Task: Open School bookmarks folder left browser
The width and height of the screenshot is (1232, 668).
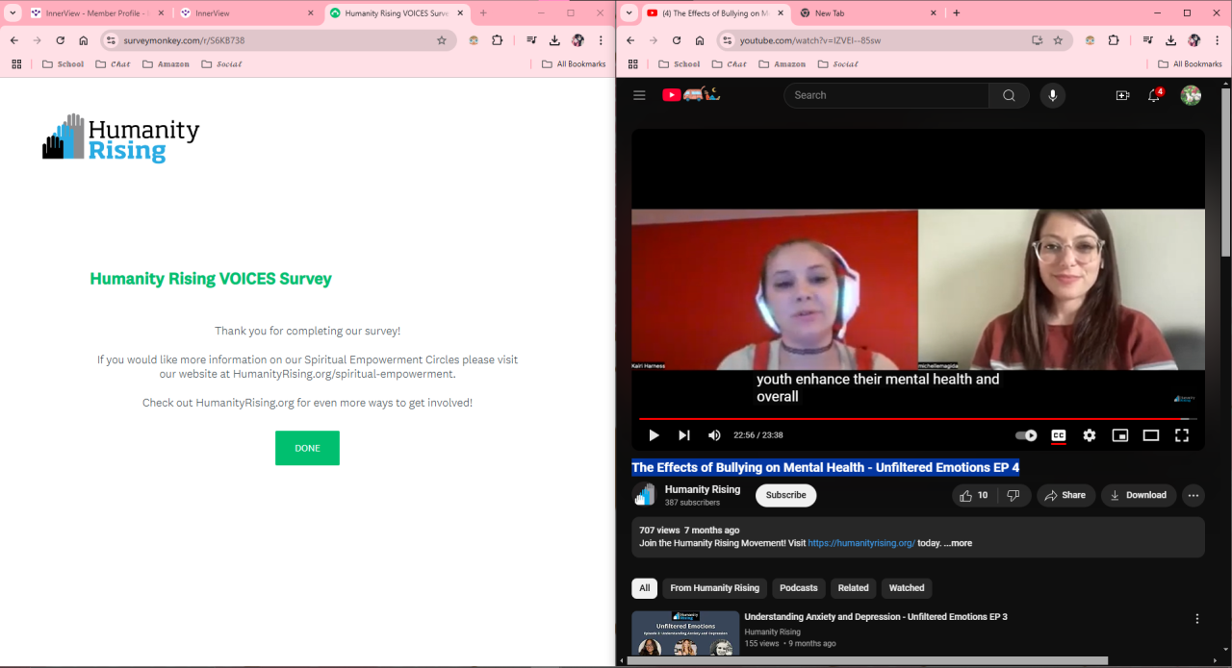Action: 64,64
